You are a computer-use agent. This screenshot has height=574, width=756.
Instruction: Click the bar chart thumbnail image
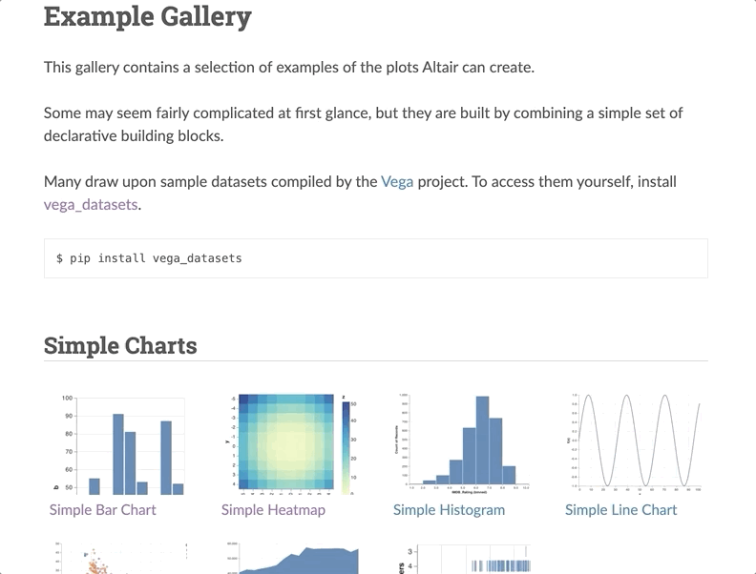pyautogui.click(x=118, y=444)
